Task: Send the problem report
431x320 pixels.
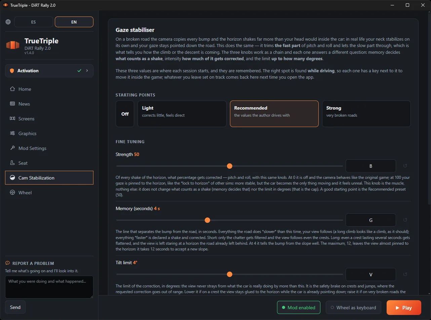Action: coord(15,307)
